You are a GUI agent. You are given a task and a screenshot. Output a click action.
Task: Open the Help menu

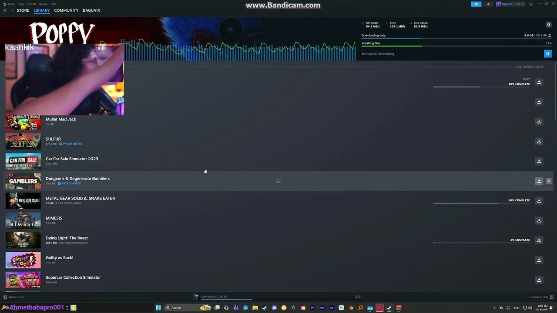pos(53,4)
